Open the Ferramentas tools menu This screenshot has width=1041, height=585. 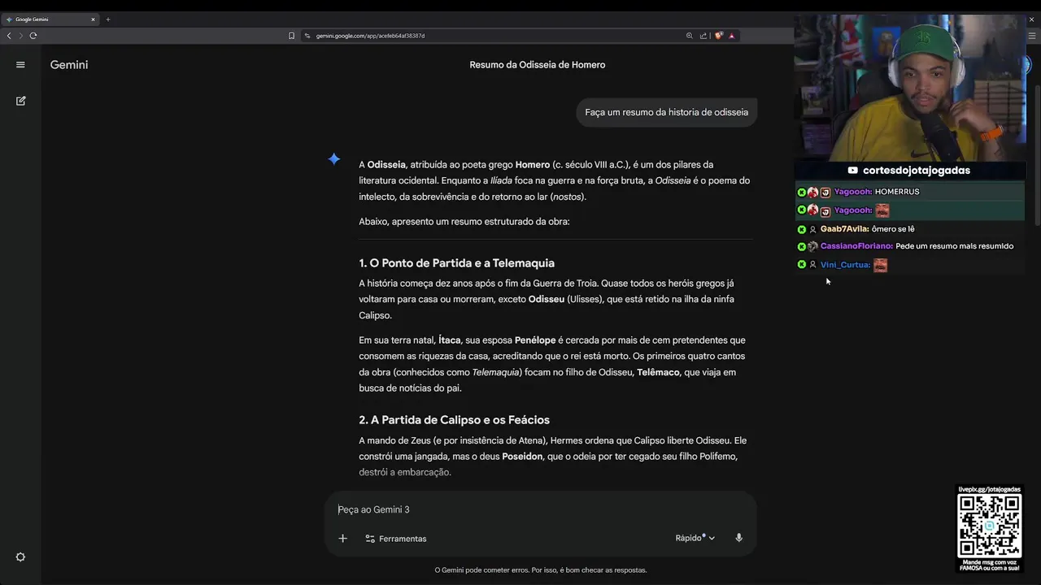point(395,539)
